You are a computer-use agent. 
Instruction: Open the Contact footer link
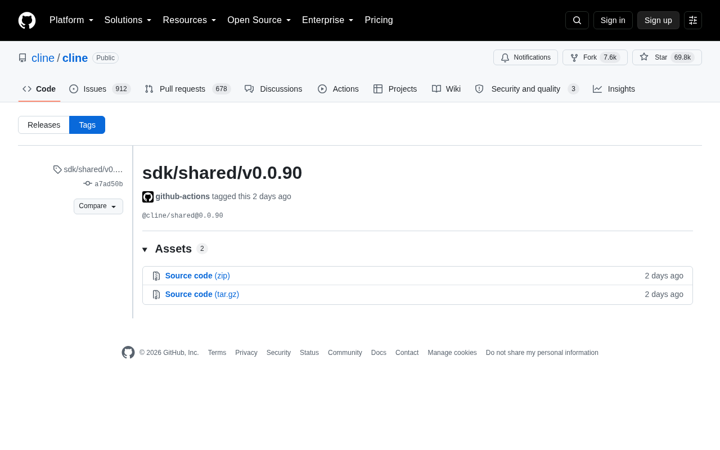click(x=407, y=353)
